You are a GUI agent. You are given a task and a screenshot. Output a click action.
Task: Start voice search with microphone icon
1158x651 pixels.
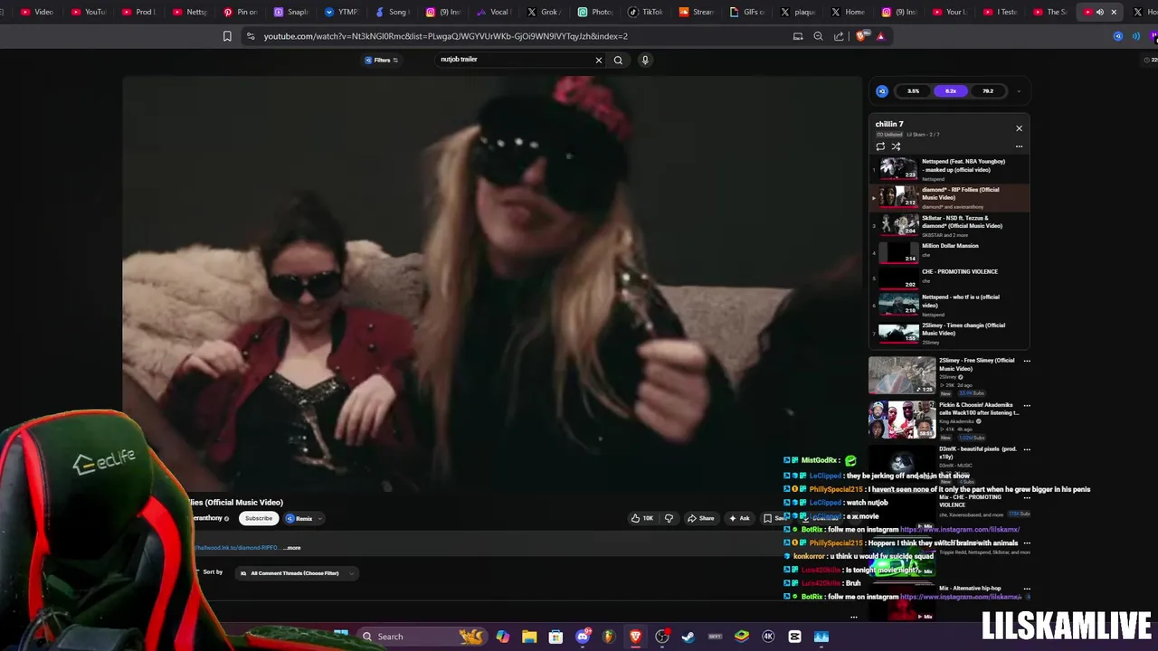pos(645,60)
